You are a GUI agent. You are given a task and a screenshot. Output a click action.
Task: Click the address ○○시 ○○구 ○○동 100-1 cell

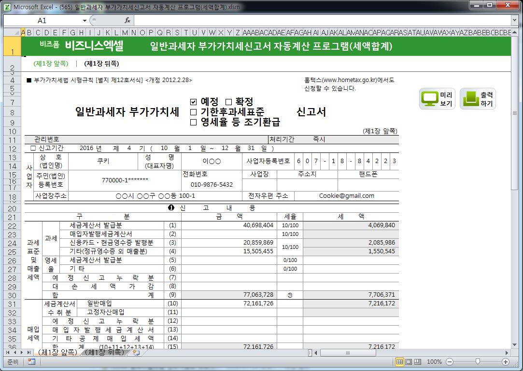tap(155, 196)
